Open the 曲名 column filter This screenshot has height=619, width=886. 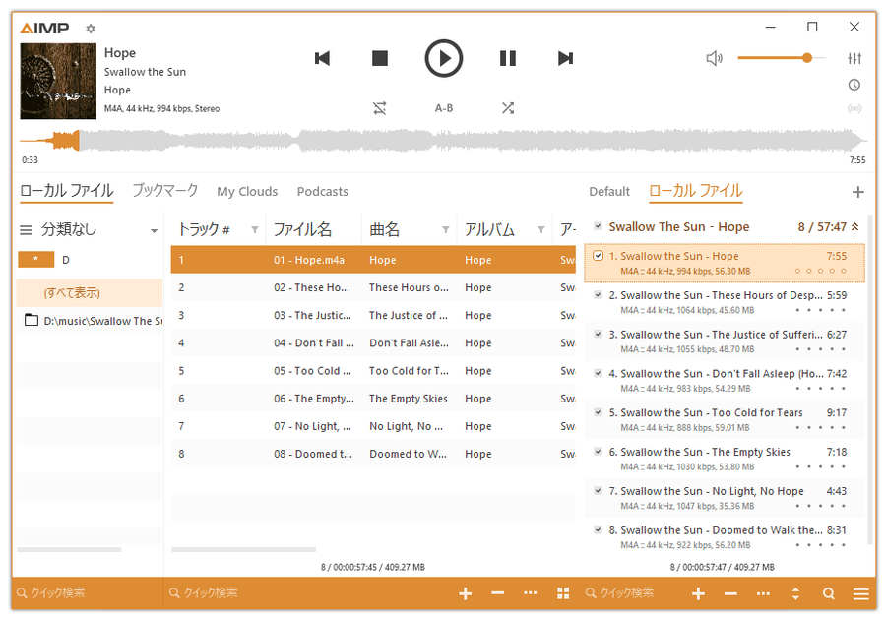pyautogui.click(x=446, y=230)
